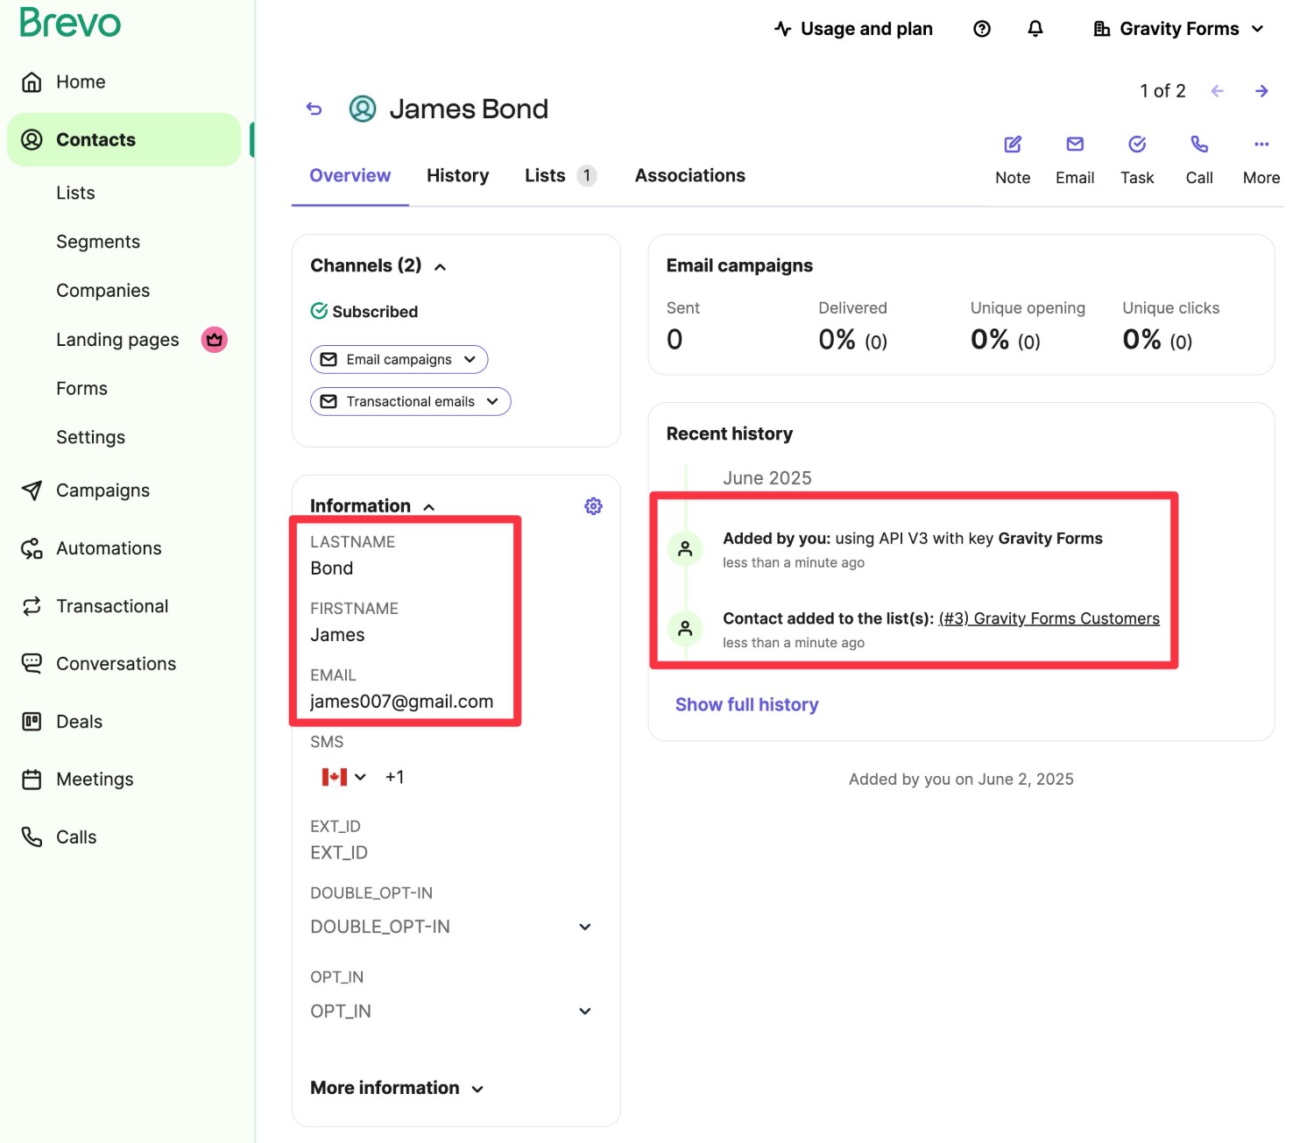The width and height of the screenshot is (1314, 1143).
Task: Create a Task for the contact
Action: point(1137,160)
